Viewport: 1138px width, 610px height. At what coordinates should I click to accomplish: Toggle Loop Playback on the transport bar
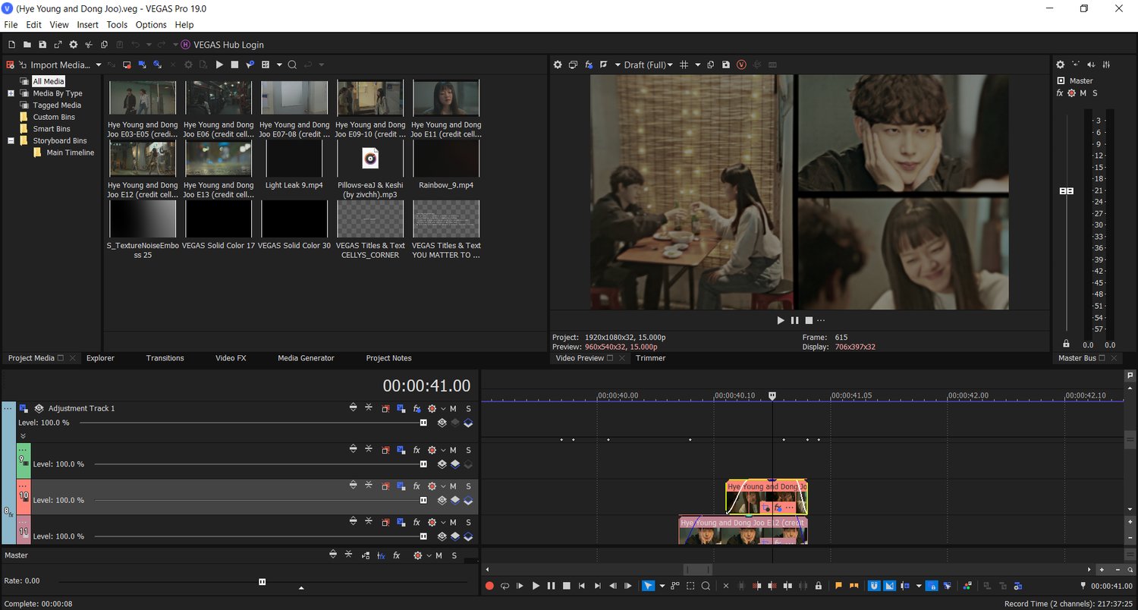(505, 586)
